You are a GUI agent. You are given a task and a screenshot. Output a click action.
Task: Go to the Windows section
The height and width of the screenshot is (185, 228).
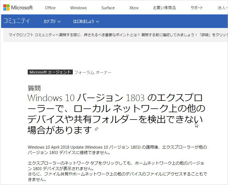pyautogui.click(x=78, y=8)
